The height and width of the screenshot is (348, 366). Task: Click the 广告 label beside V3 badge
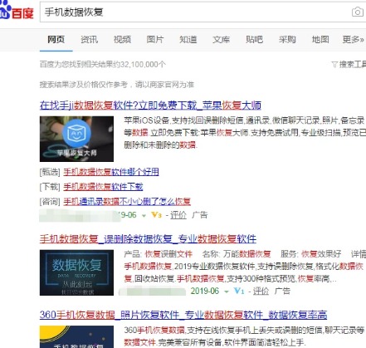click(x=200, y=215)
